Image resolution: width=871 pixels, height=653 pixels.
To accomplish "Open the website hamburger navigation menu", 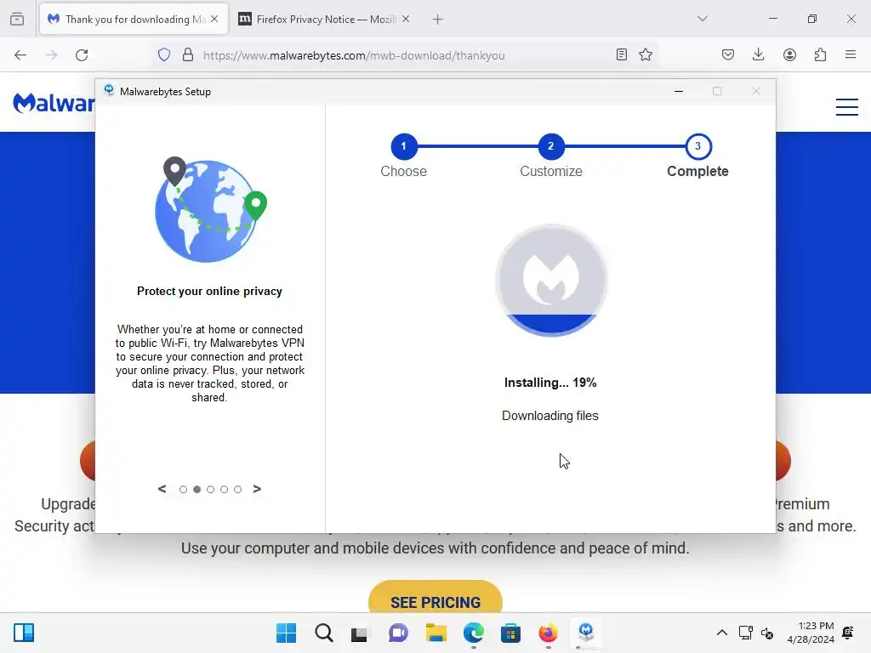I will pyautogui.click(x=847, y=107).
